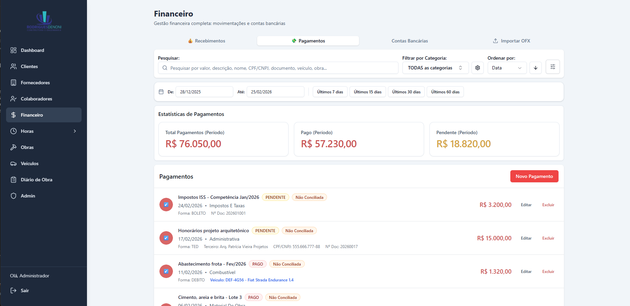This screenshot has height=306, width=630.
Task: Toggle checkbox for Abastecimento frota payment
Action: pos(166,271)
